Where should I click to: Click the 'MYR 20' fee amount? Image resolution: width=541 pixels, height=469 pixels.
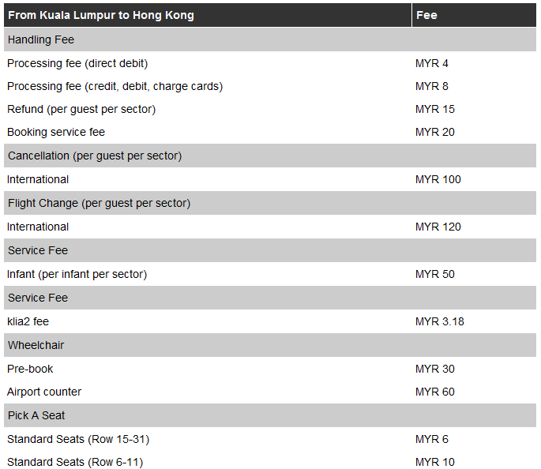pos(434,132)
